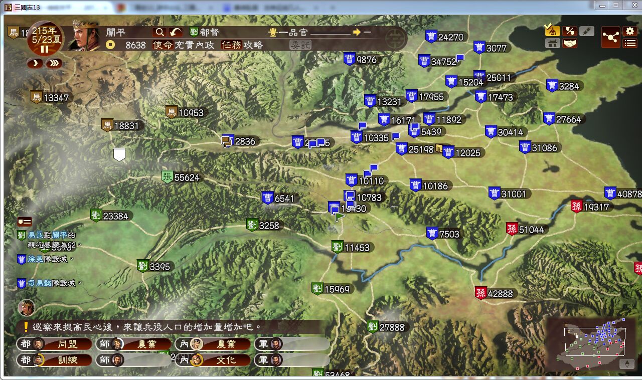Screen dimensions: 642x380
Task: Select the 孫 city with 42888 troops
Action: pyautogui.click(x=495, y=293)
